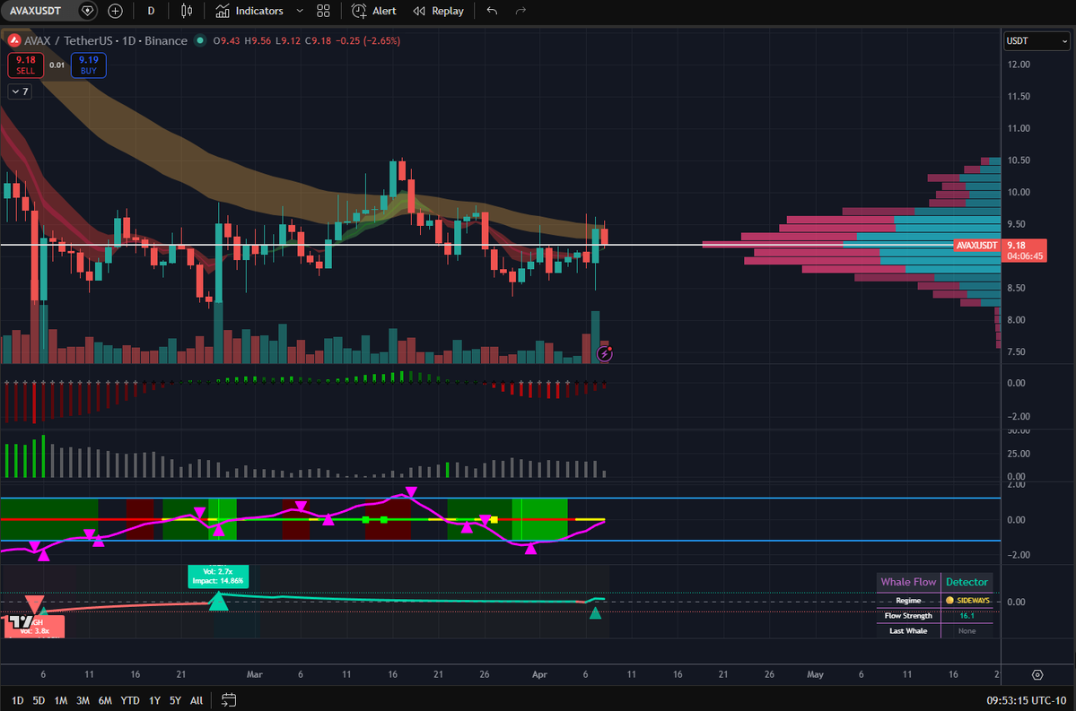Image resolution: width=1076 pixels, height=711 pixels.
Task: Click the red 9.18 SELL button
Action: (25, 65)
